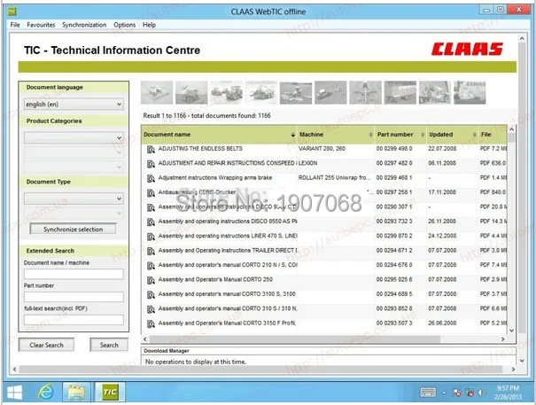Open document icon for Anbauanleitung CEBIS-Drucker row
The height and width of the screenshot is (405, 536).
click(151, 193)
